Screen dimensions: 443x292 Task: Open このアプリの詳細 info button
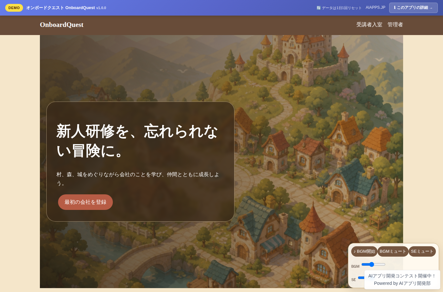413,8
